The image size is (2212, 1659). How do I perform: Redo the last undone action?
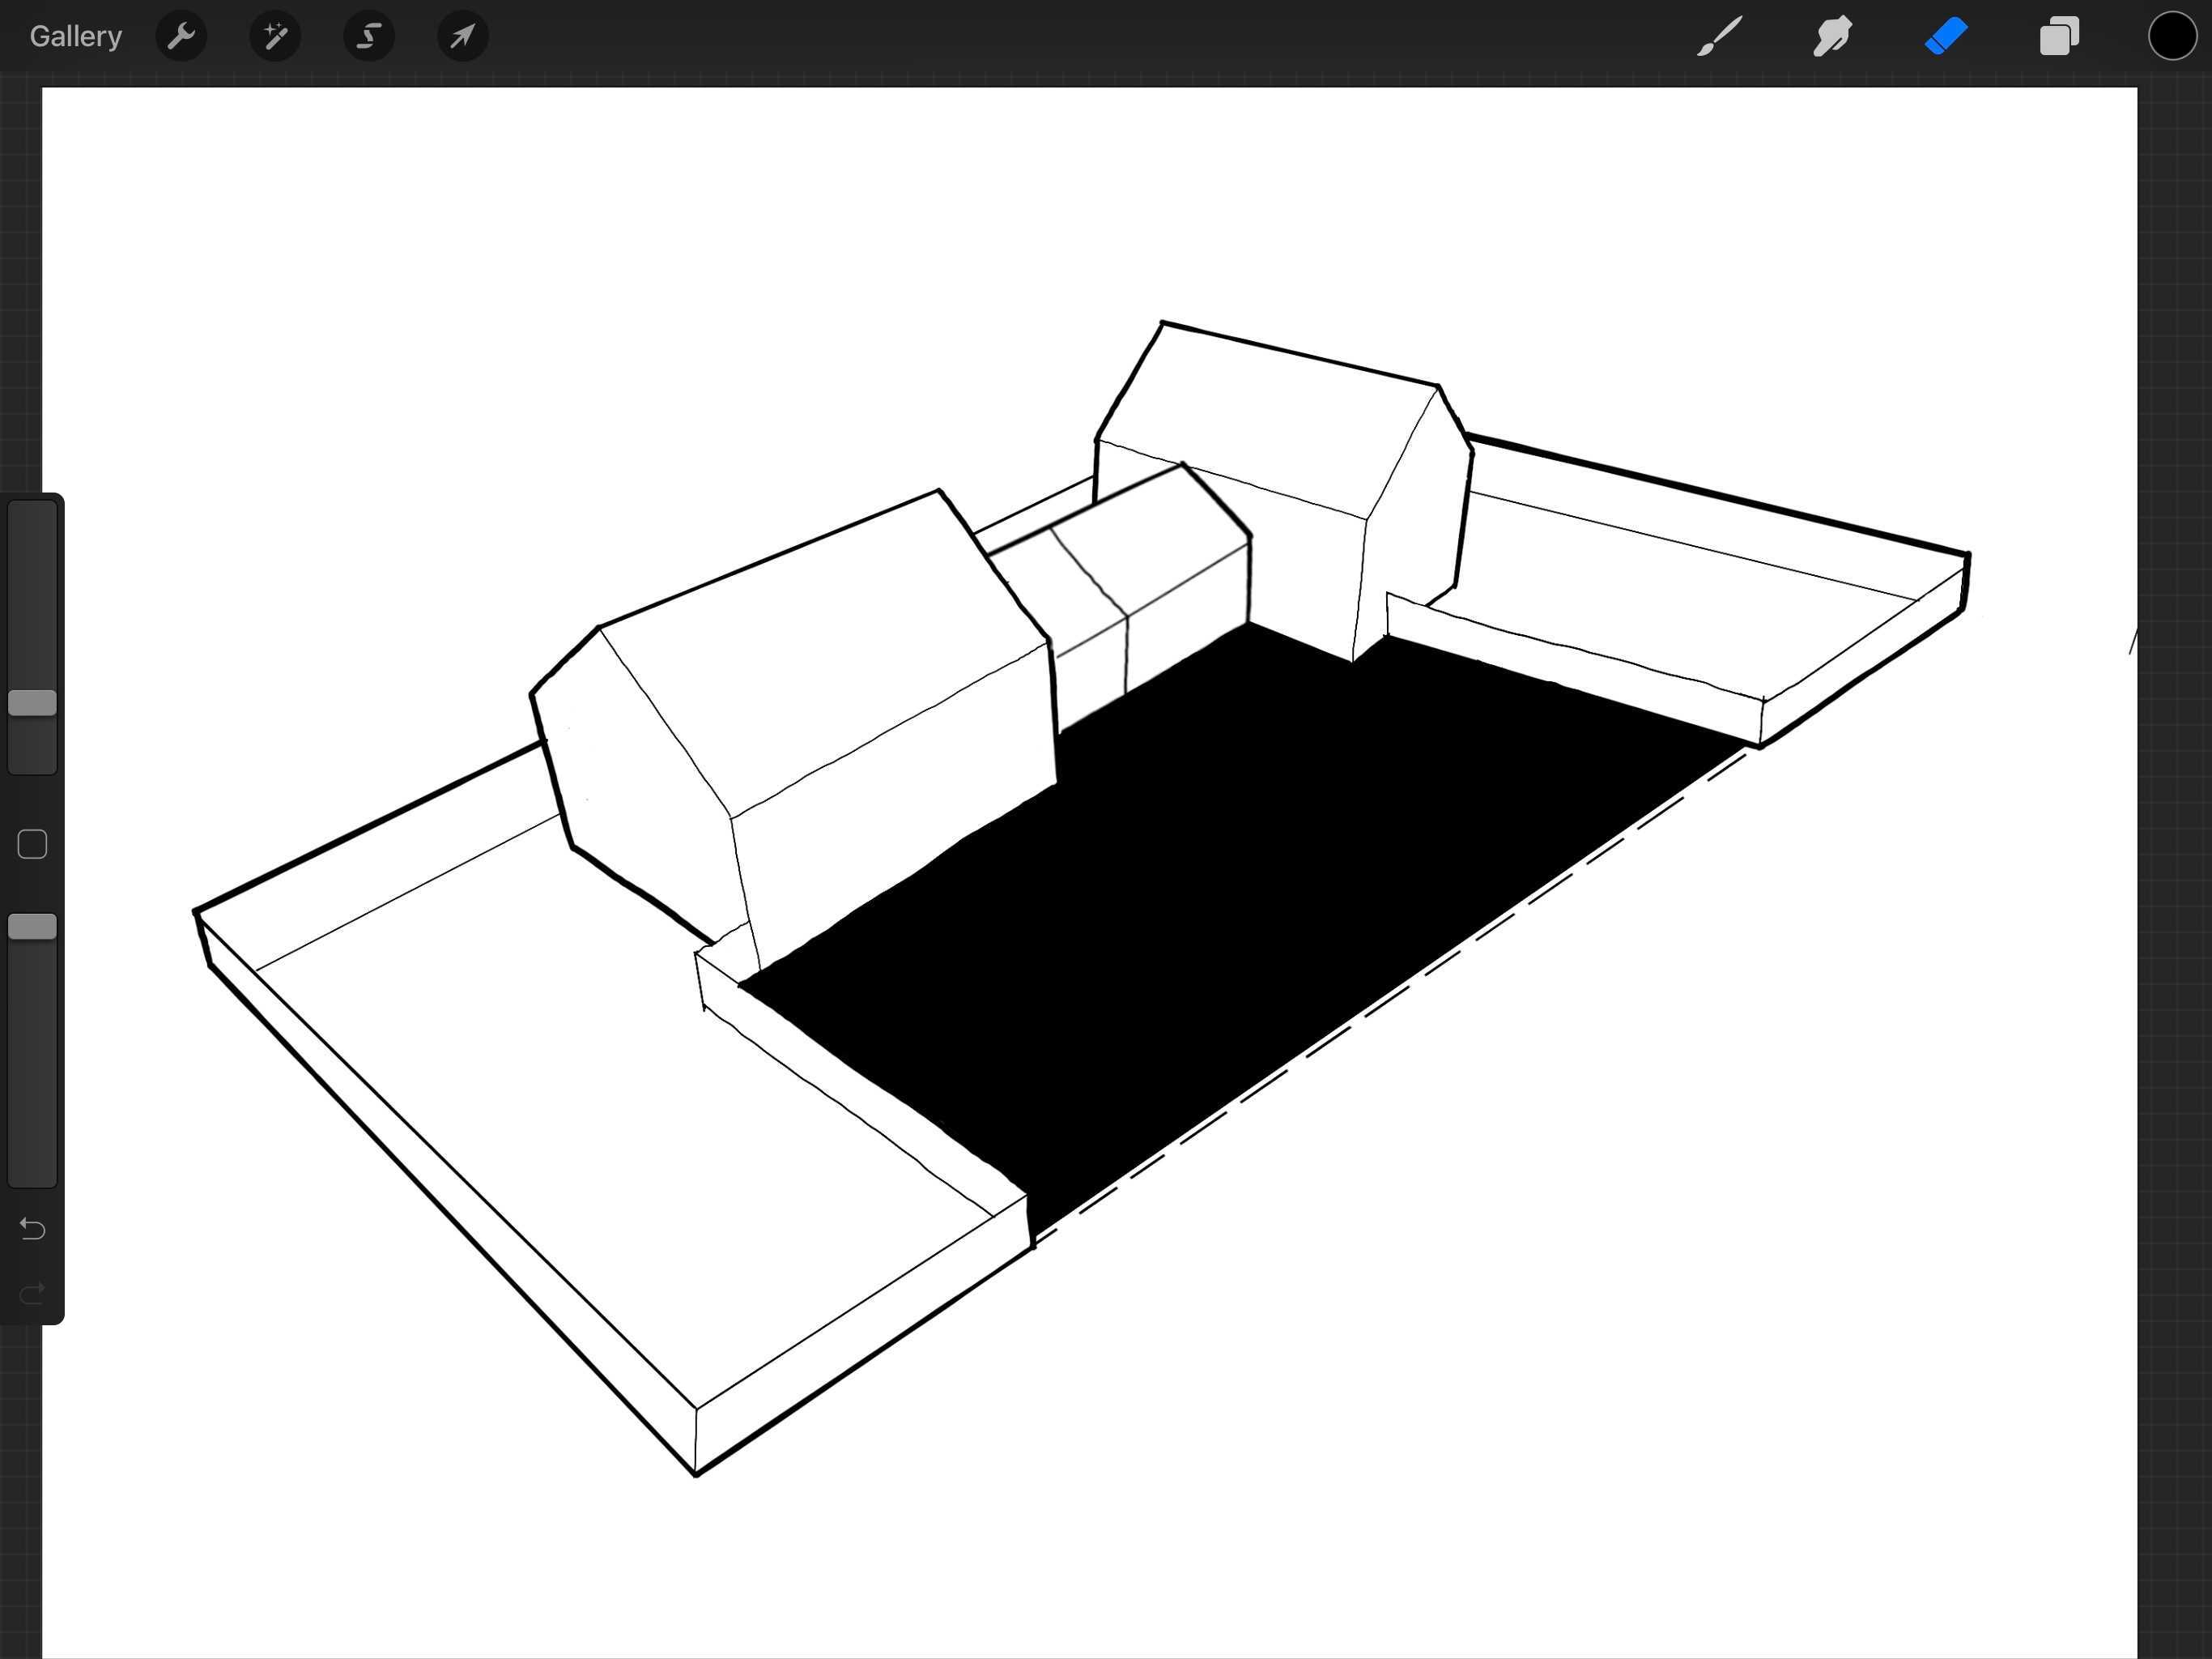[32, 1294]
